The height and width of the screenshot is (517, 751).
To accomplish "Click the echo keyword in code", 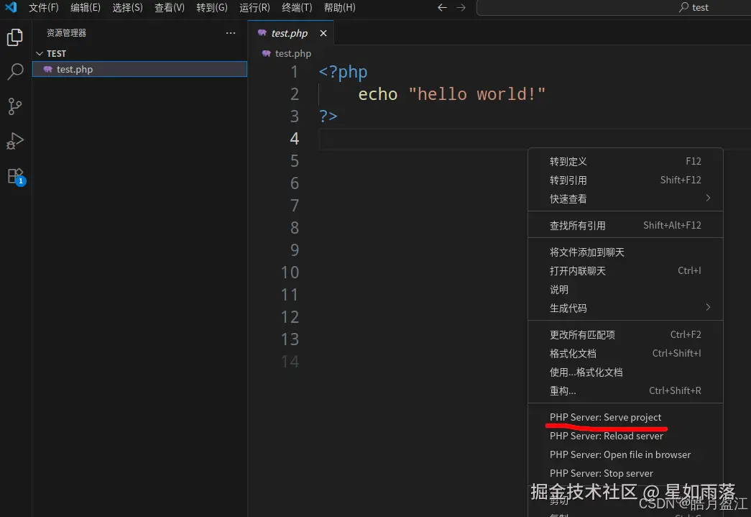I will pyautogui.click(x=378, y=94).
